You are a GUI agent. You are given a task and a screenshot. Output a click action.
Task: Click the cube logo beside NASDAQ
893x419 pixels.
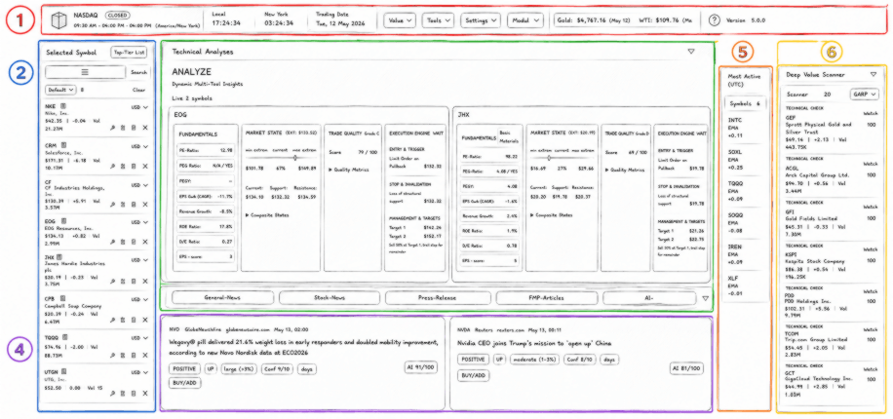(x=59, y=21)
